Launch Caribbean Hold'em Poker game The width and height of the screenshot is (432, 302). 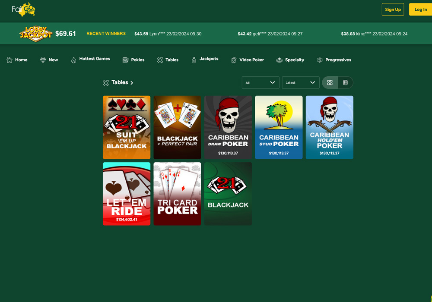[x=329, y=127]
